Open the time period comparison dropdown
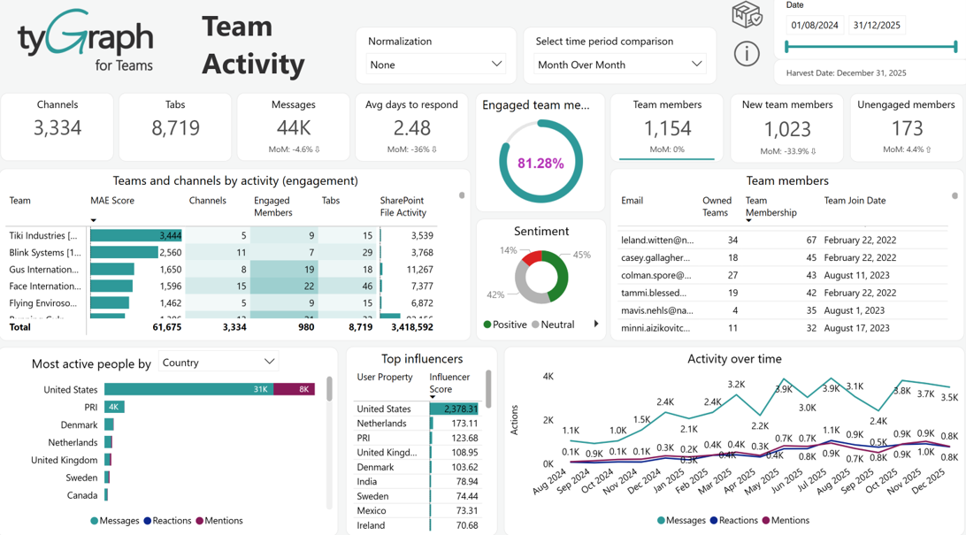The height and width of the screenshot is (535, 966). [620, 64]
